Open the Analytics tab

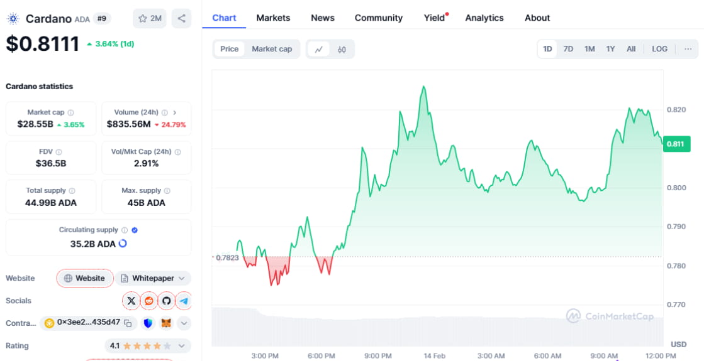click(x=484, y=18)
